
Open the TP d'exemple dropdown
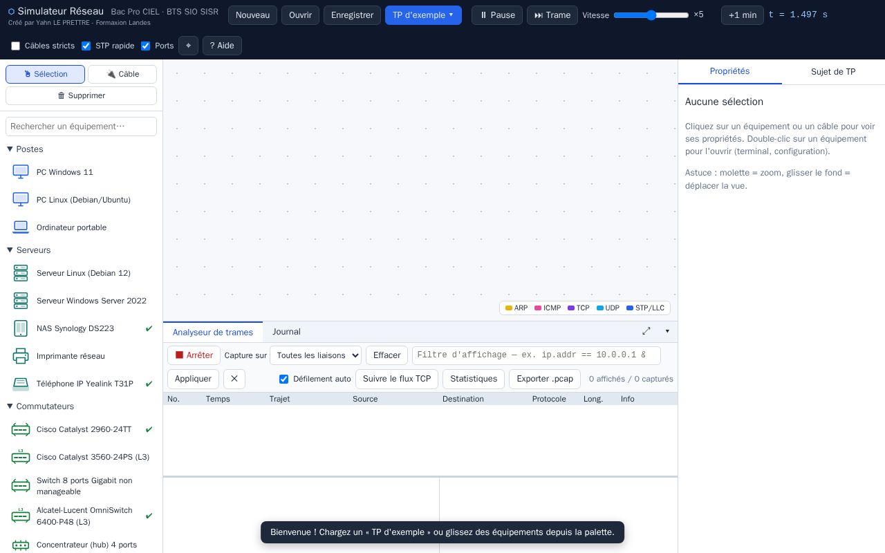(x=423, y=15)
